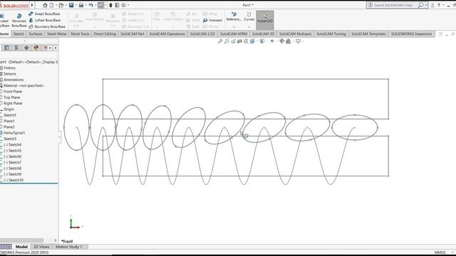The image size is (456, 256).
Task: Open Help question mark dropdown
Action: tap(443, 5)
